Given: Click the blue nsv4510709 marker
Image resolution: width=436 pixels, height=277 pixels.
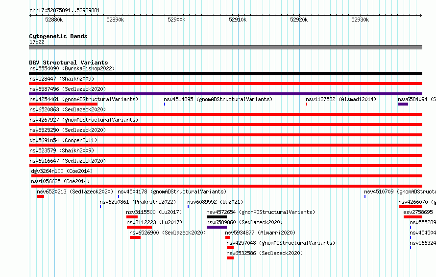Looking at the screenshot, I should pos(365,196).
